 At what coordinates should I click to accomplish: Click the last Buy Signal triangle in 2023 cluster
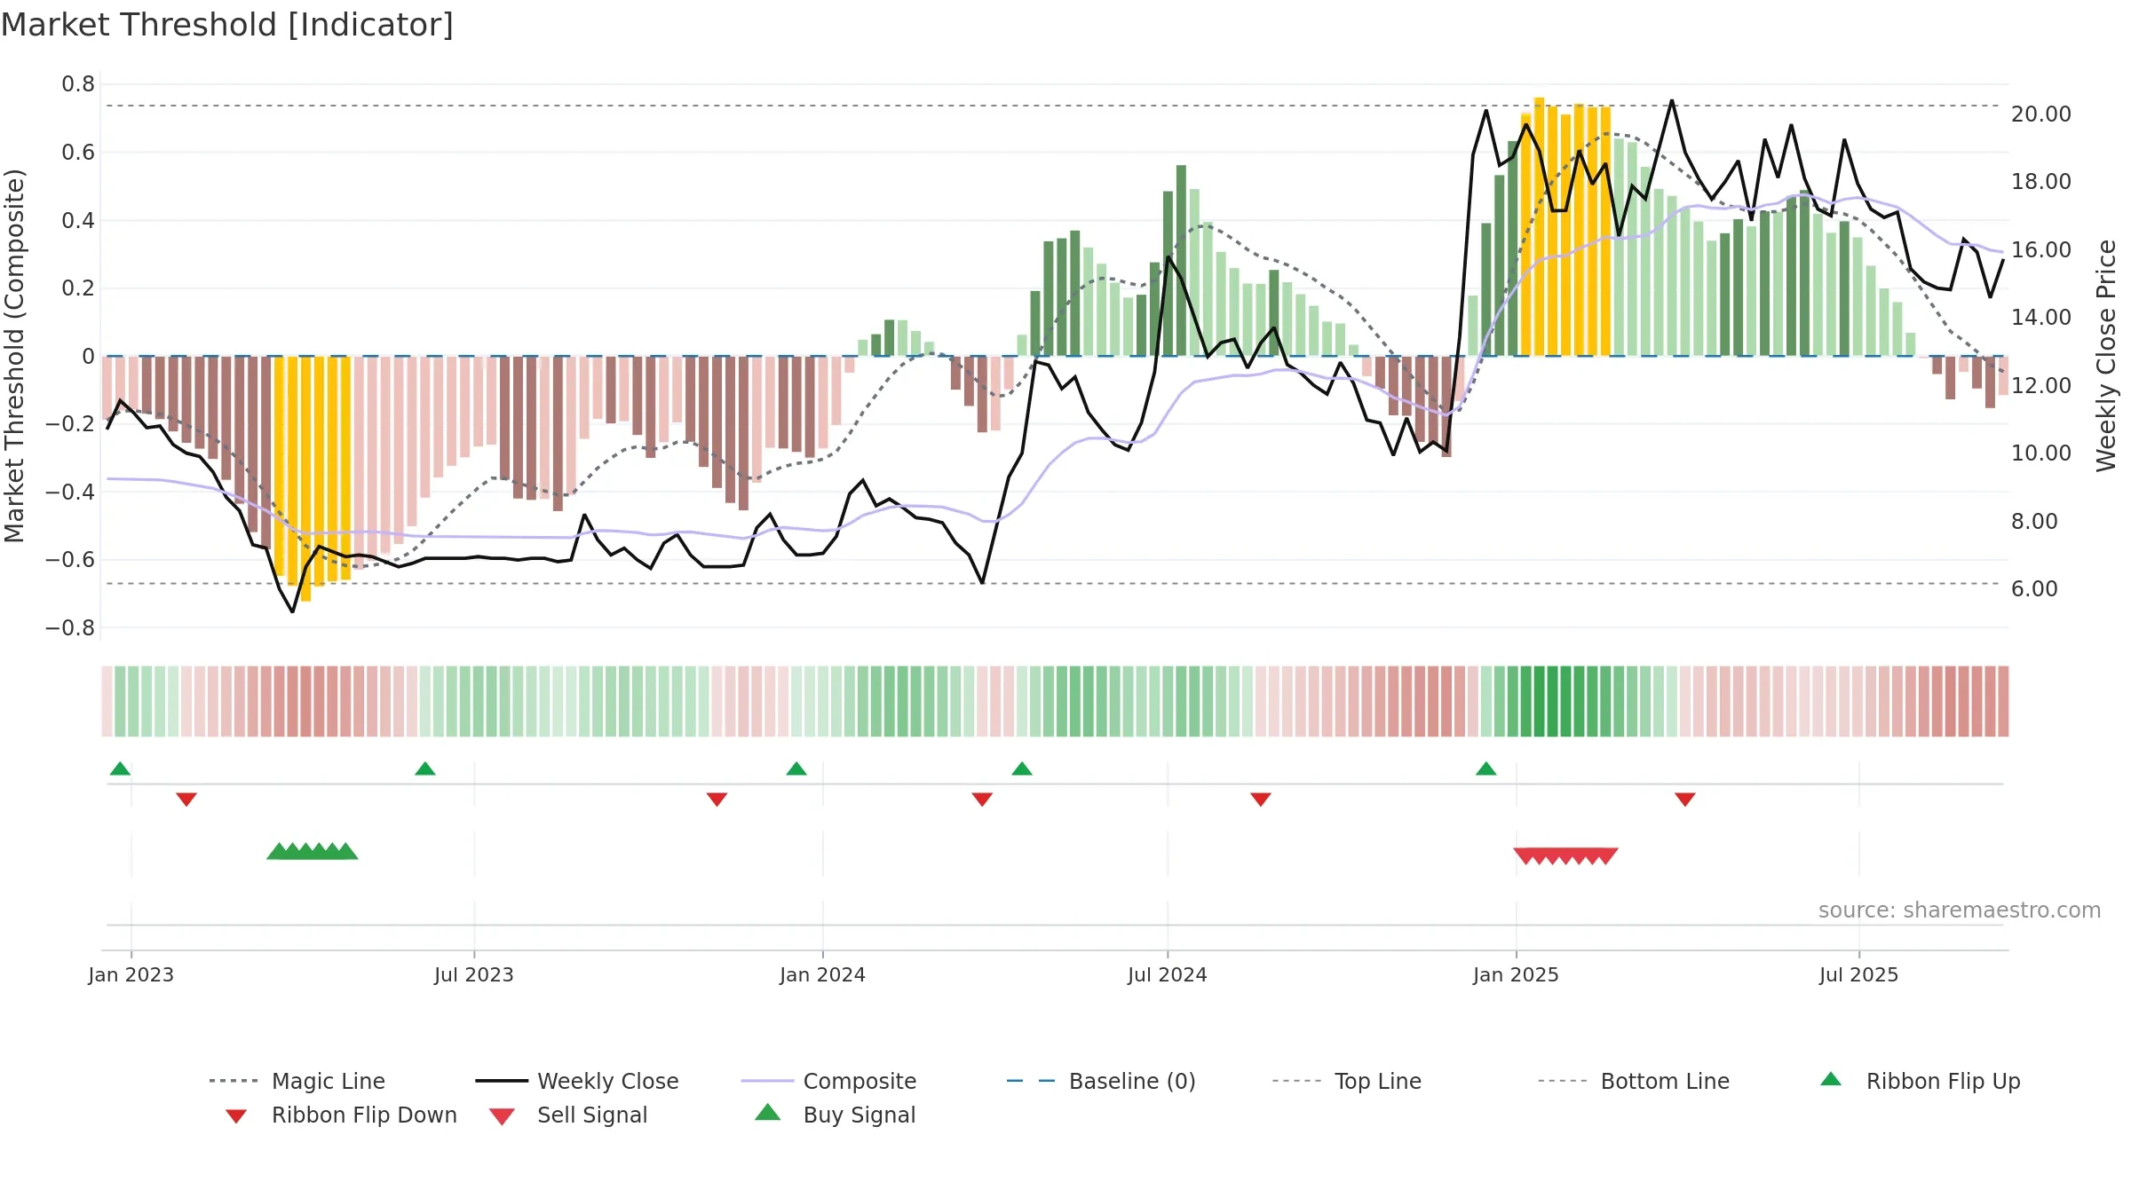click(x=347, y=852)
